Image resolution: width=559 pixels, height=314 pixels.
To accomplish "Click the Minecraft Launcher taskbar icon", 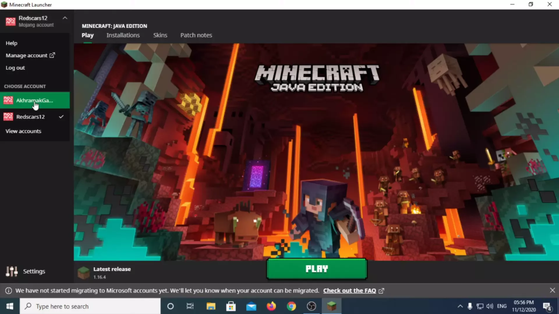I will 331,306.
